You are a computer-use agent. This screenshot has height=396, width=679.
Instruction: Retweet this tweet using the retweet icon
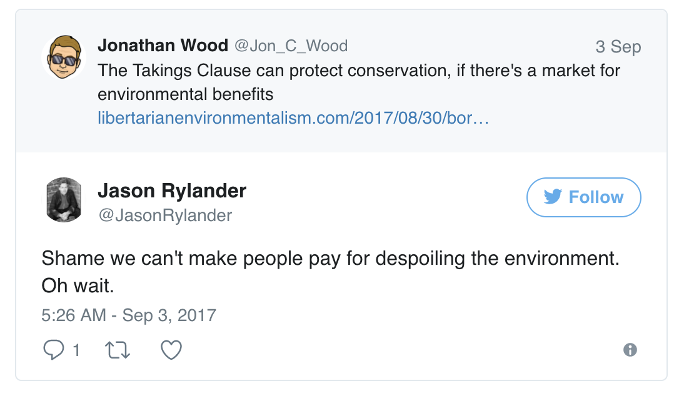pos(118,349)
